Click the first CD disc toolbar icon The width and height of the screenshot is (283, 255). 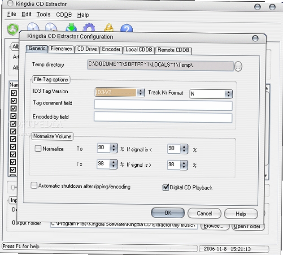tap(33, 27)
